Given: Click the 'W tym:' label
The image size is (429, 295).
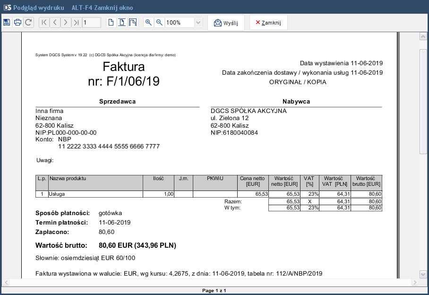Looking at the screenshot, I should (232, 208).
